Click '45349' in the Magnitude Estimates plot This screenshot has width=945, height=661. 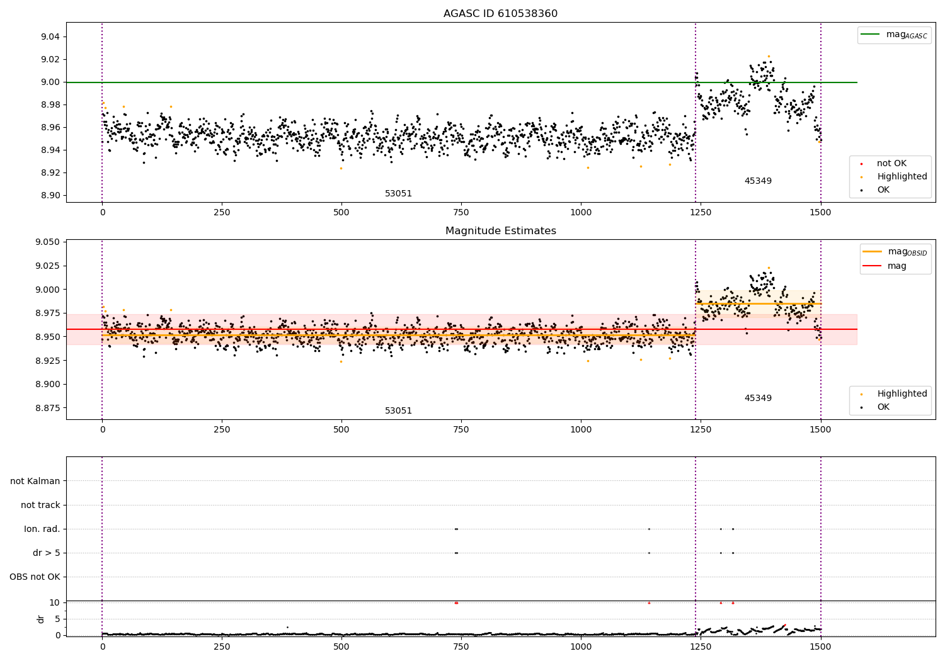tap(758, 398)
